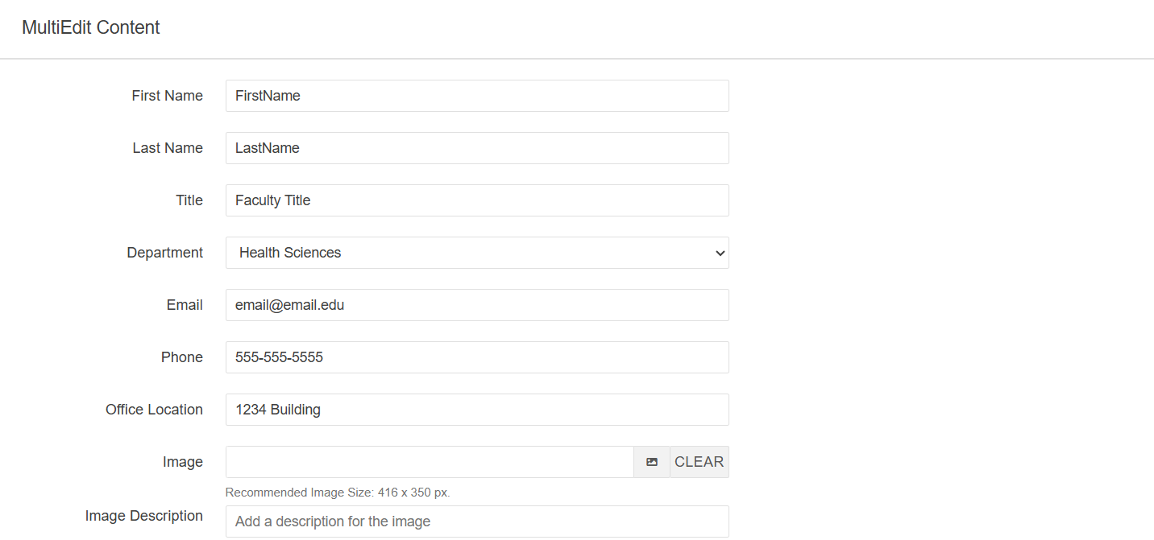
Task: Click the "MultiEdit Content" heading
Action: click(91, 27)
